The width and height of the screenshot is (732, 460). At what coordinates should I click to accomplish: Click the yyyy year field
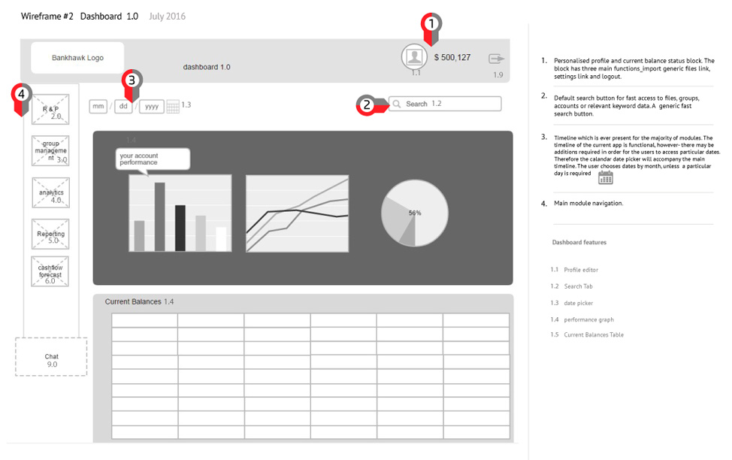151,107
